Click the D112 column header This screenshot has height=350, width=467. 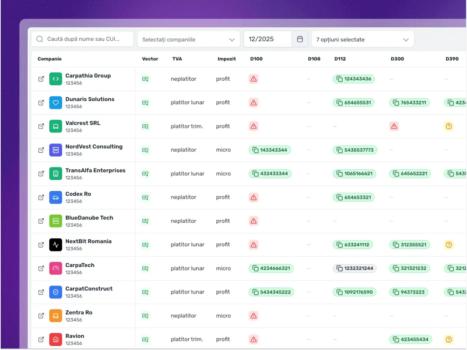tap(340, 59)
